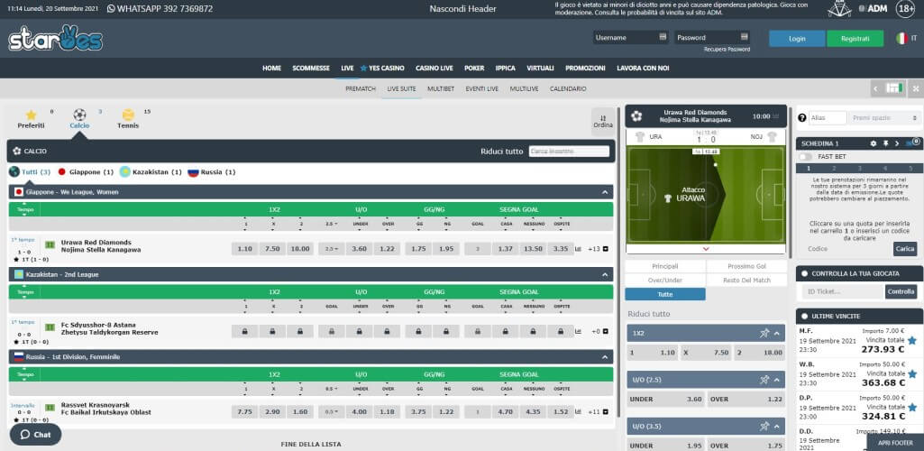Screen dimensions: 924x451
Task: Pin the U/O (2.5) market panel
Action: [764, 380]
